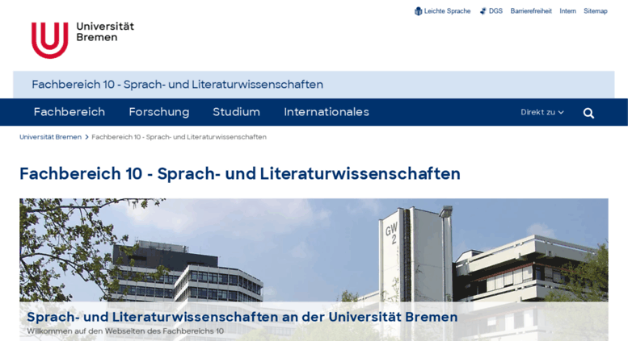Viewport: 628px width, 341px height.
Task: Open the Studium menu
Action: pyautogui.click(x=236, y=112)
